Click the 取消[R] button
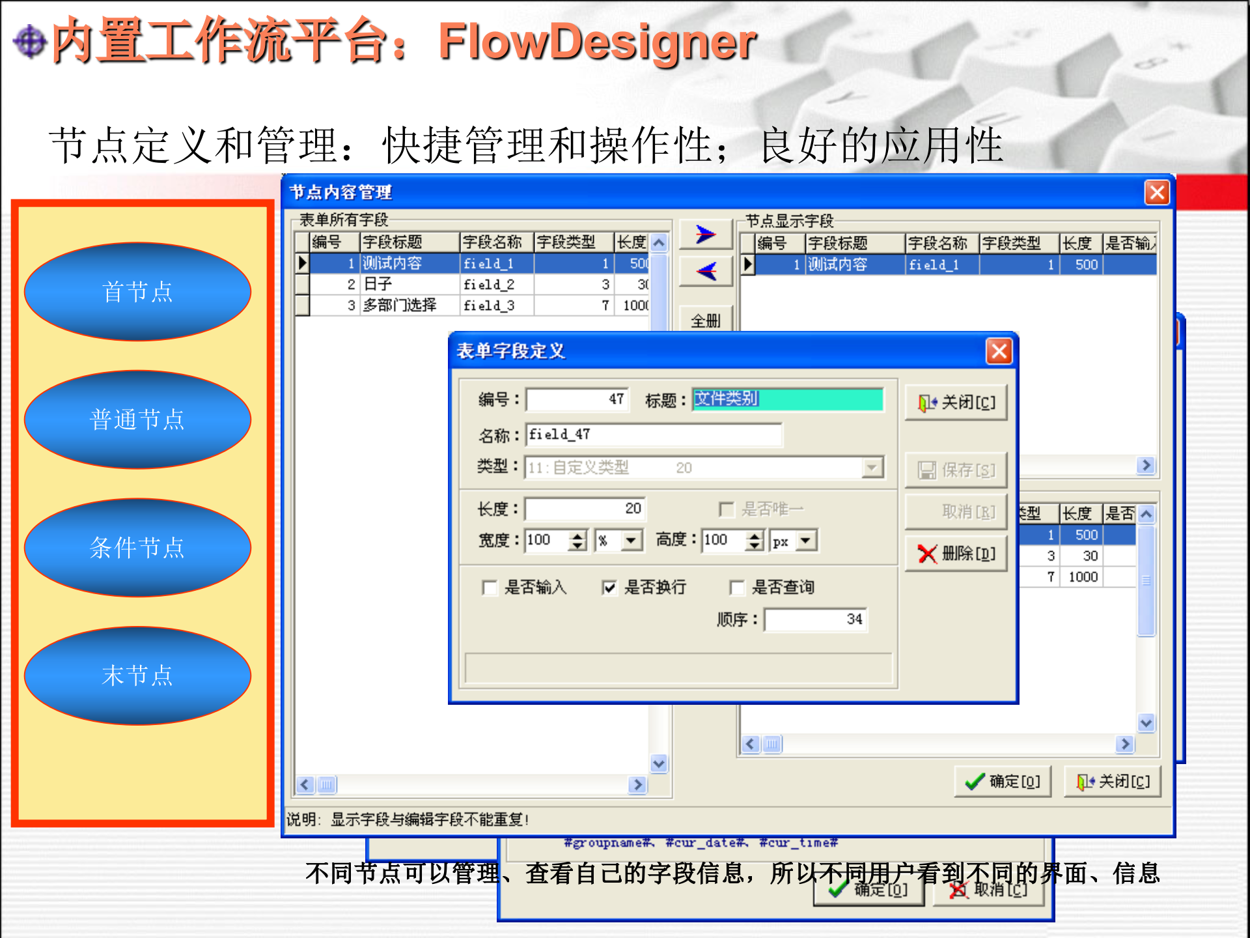The height and width of the screenshot is (938, 1250). click(956, 512)
